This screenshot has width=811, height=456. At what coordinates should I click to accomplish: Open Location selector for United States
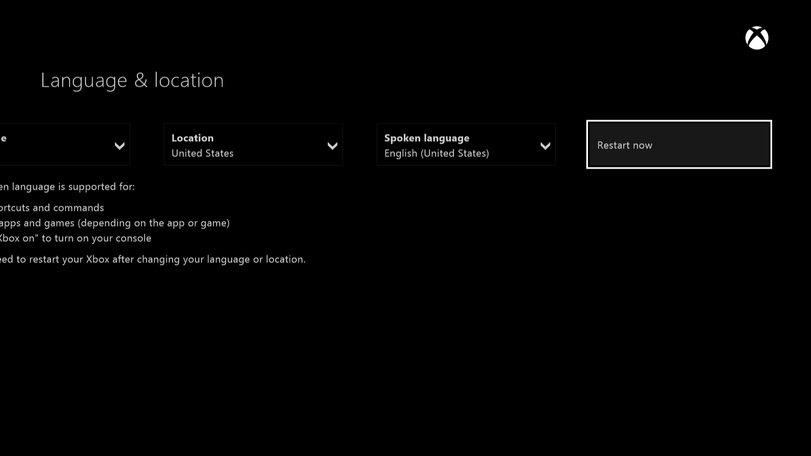(253, 144)
